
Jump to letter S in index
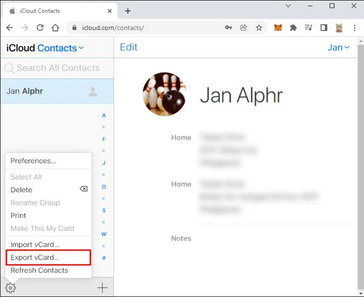point(104,210)
